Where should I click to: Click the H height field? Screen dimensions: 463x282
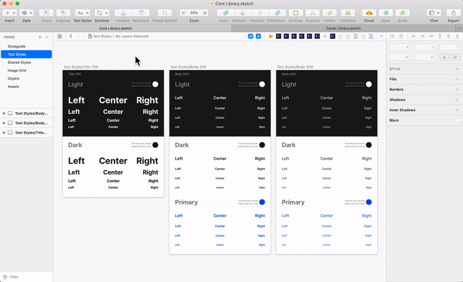coord(425,57)
